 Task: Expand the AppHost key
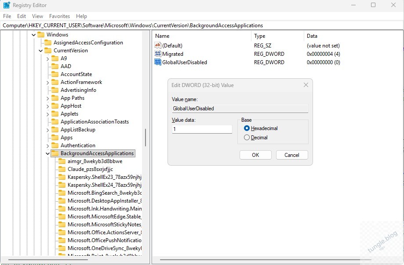(47, 106)
